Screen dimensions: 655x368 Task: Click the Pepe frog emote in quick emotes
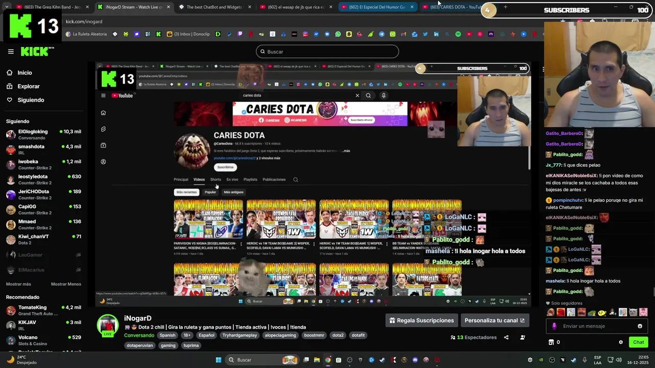(x=592, y=312)
